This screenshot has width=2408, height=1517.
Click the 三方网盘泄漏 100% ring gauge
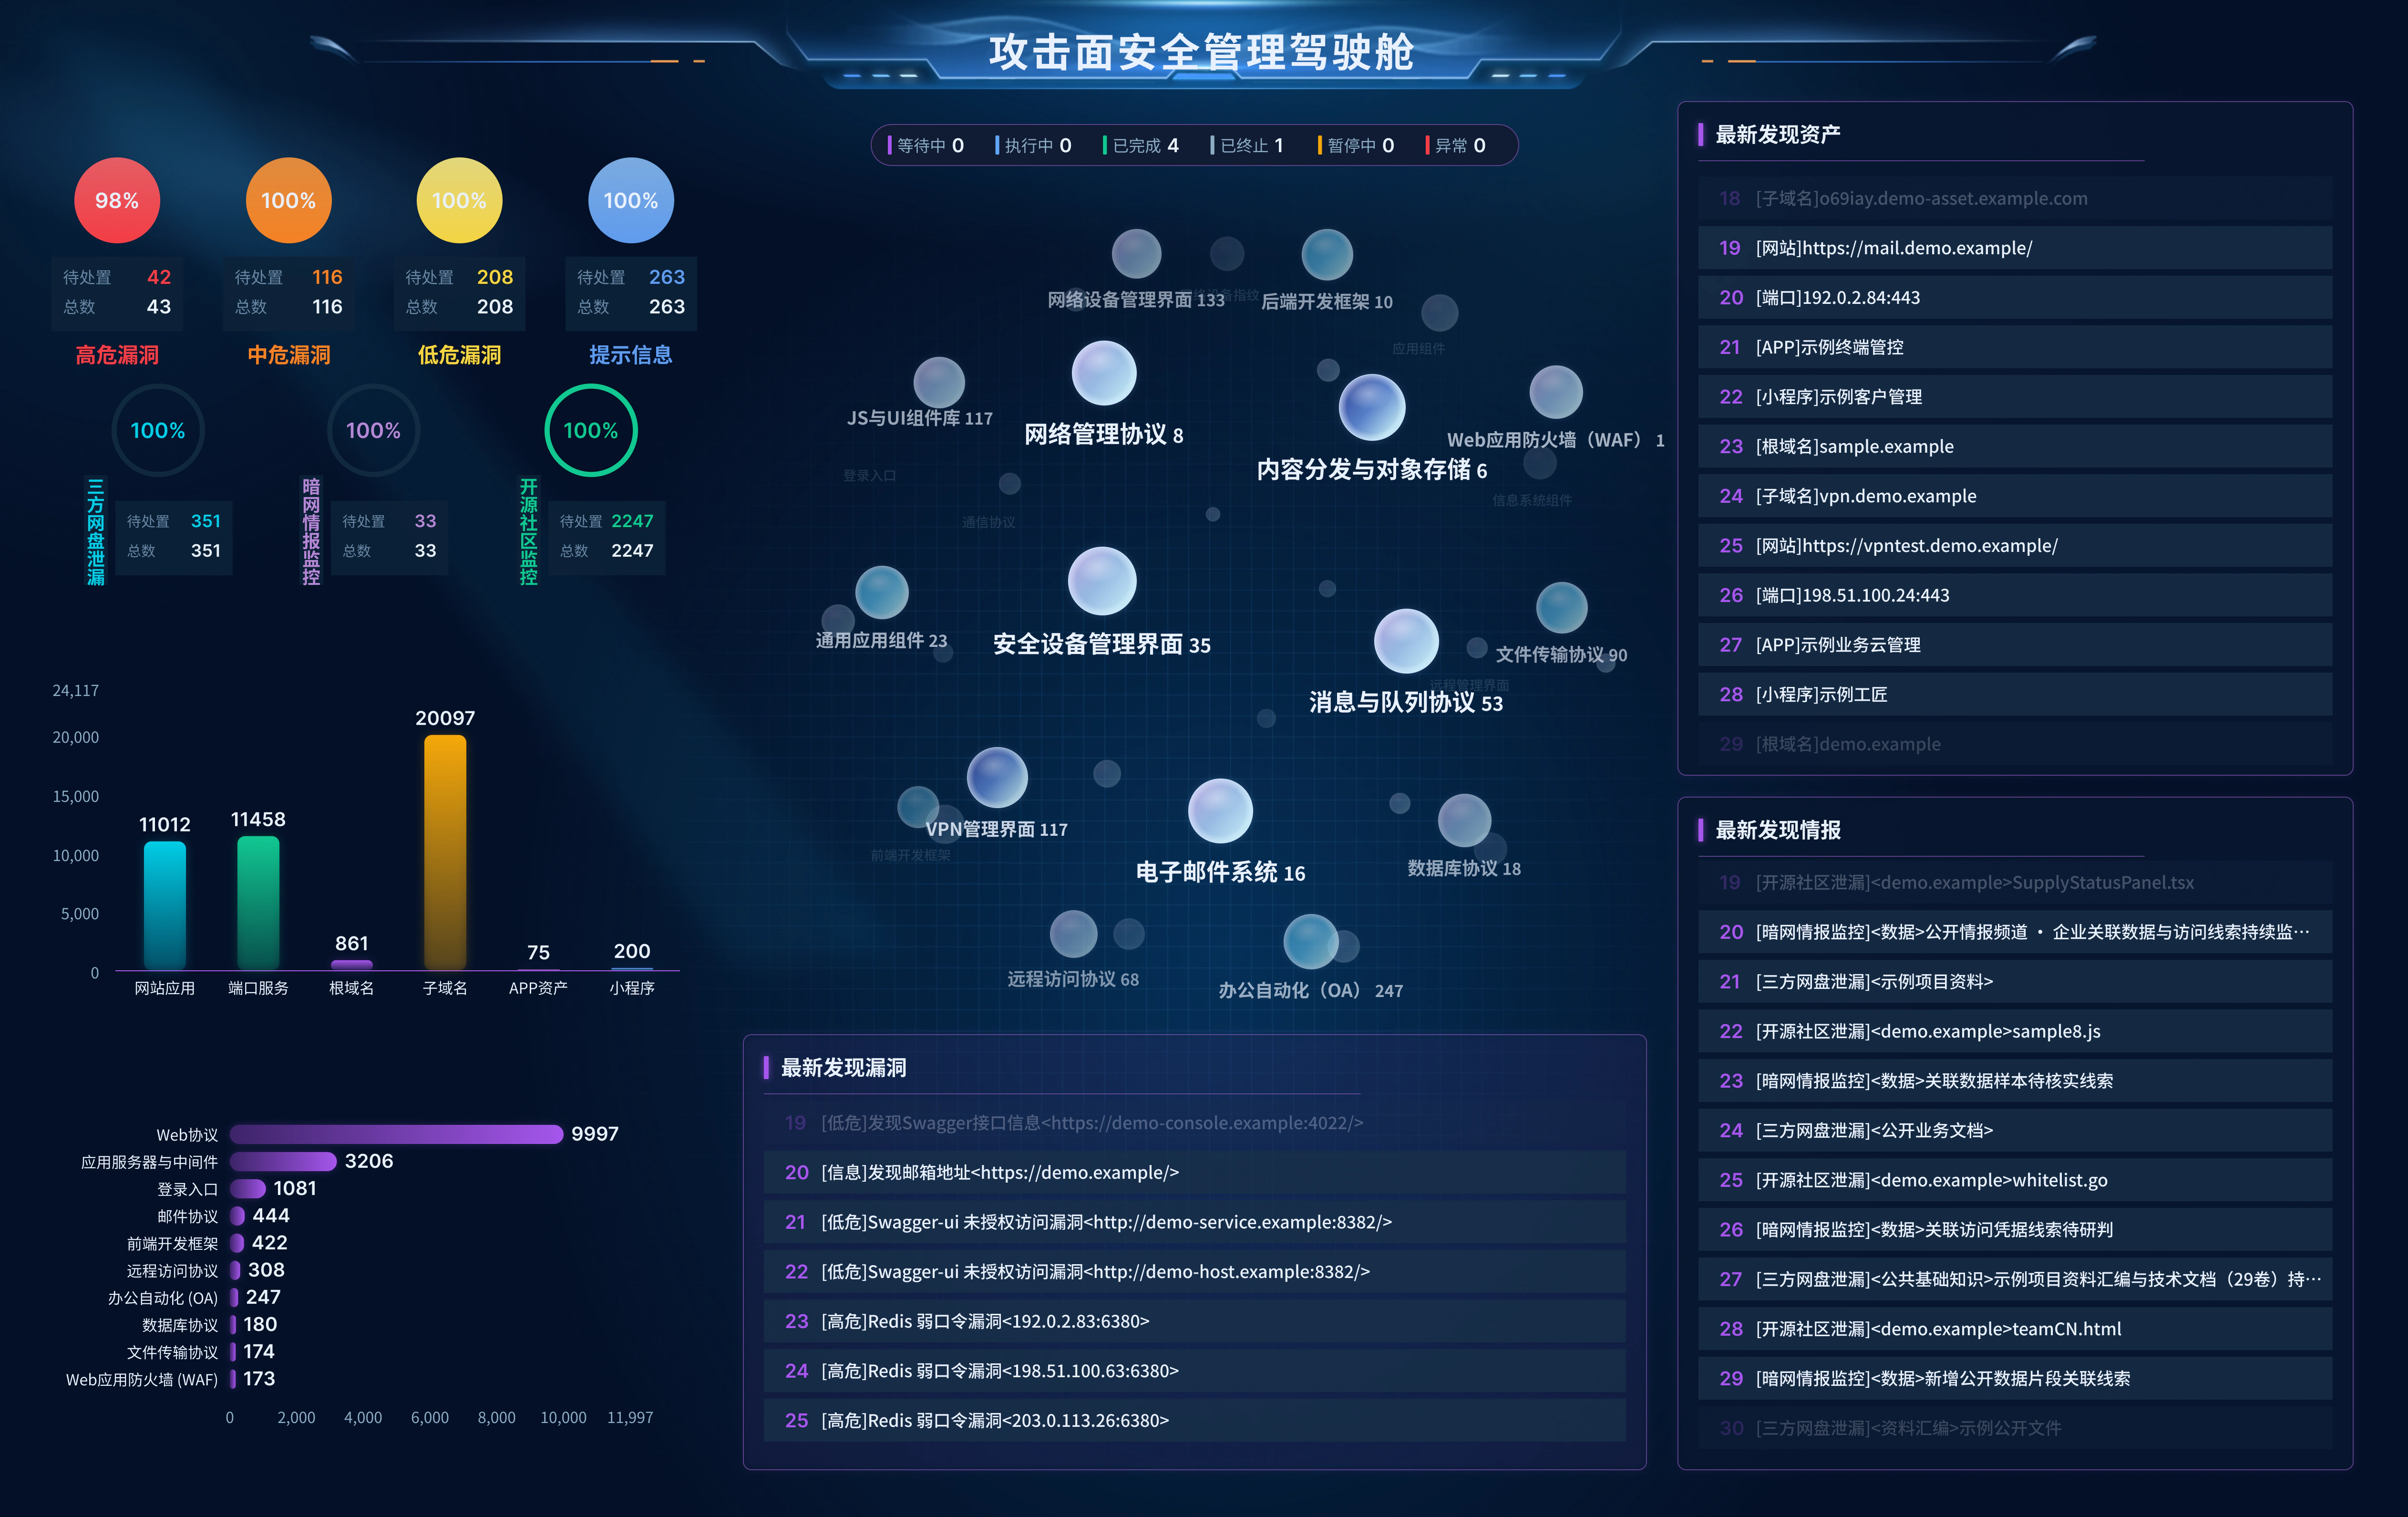tap(158, 430)
